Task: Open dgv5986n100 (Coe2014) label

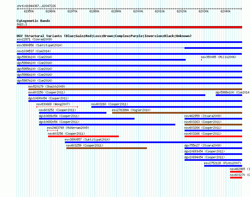Action: [x=35, y=75]
